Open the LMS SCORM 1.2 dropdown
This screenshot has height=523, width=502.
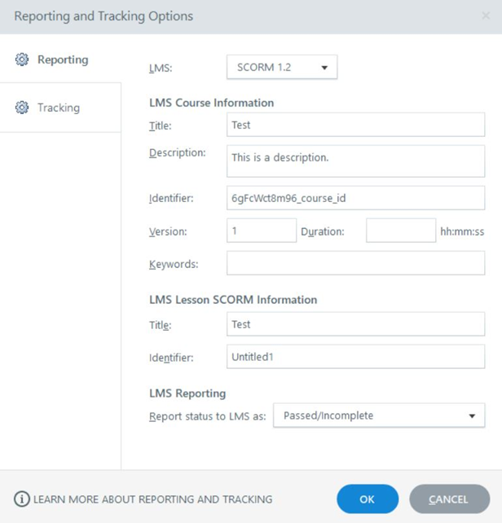(282, 67)
